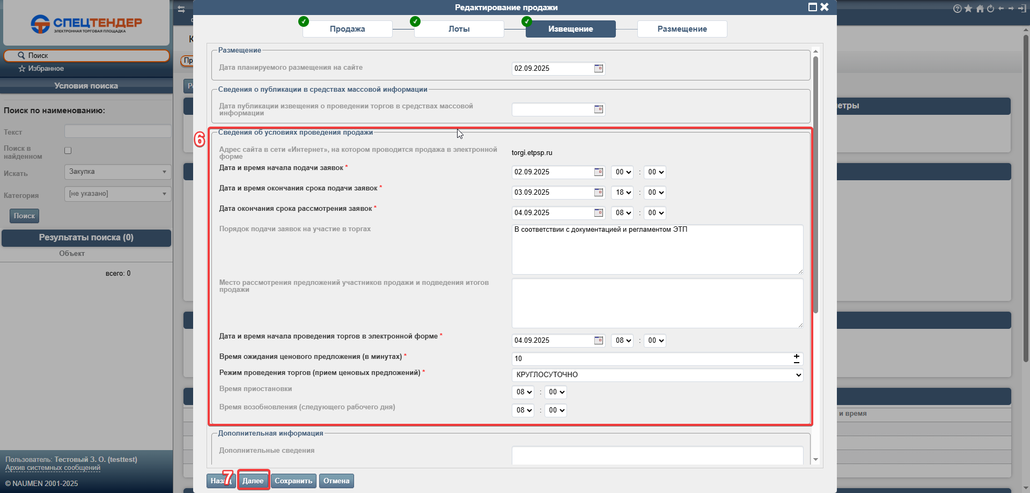
Task: Open calendar for electronic trading start date
Action: pos(599,341)
